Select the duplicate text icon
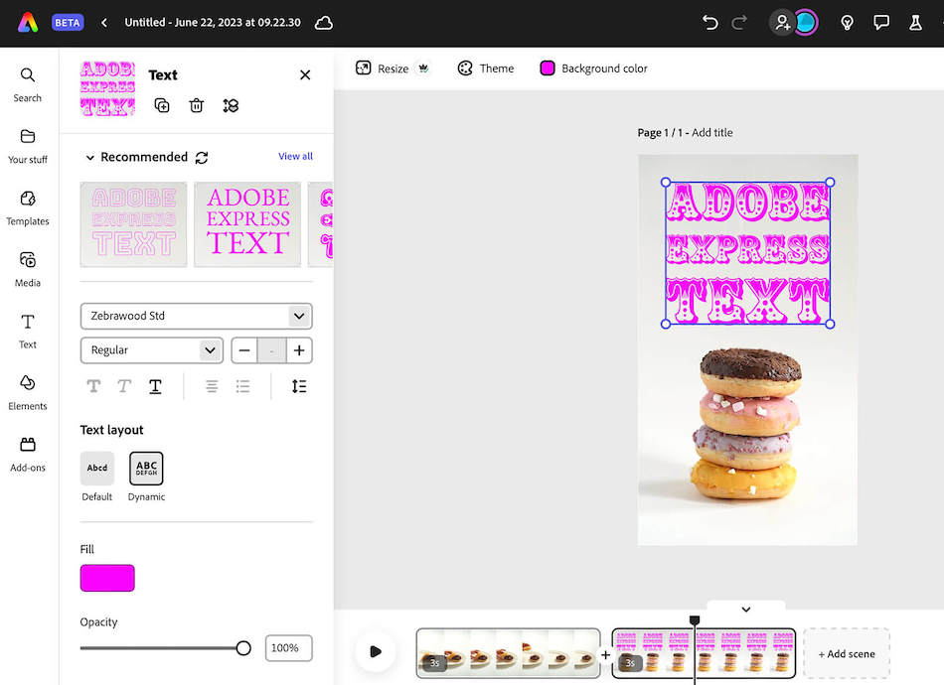The image size is (944, 685). [162, 104]
